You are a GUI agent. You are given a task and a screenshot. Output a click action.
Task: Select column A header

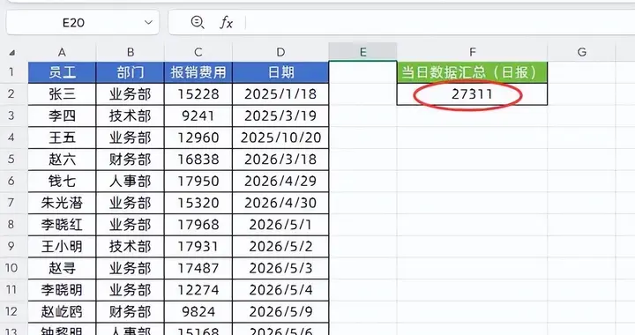pos(62,52)
